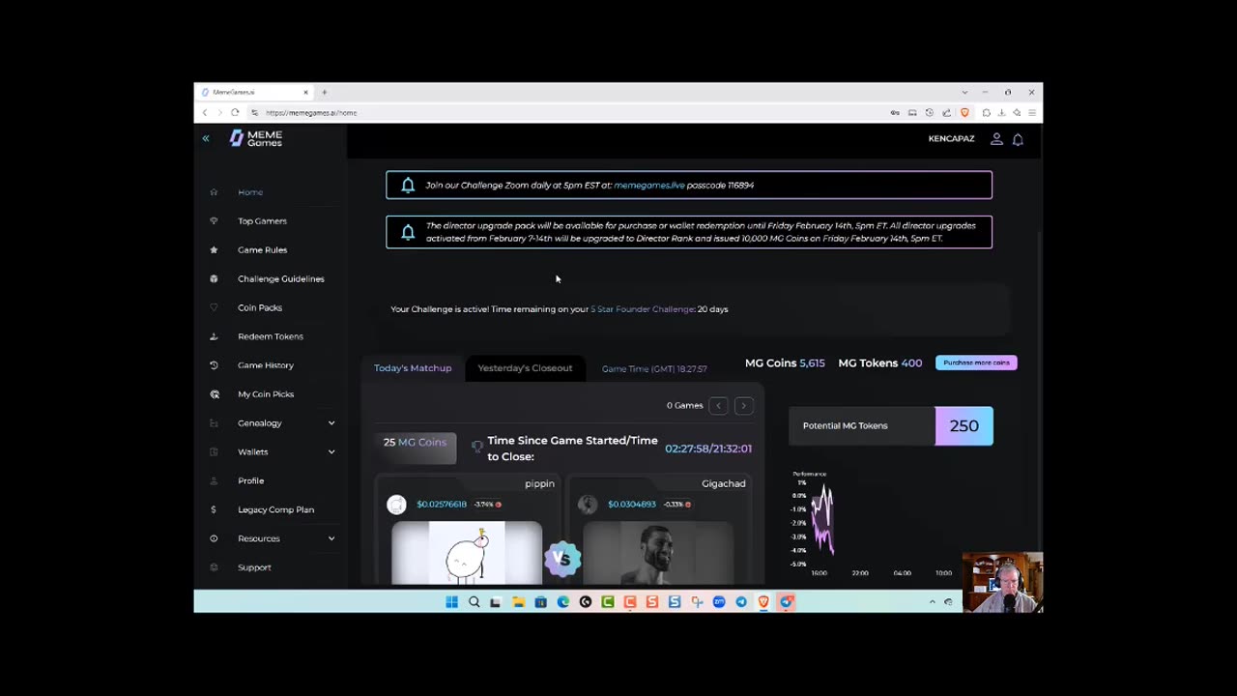Open Redeem Tokens page
This screenshot has height=696, width=1237.
click(271, 336)
